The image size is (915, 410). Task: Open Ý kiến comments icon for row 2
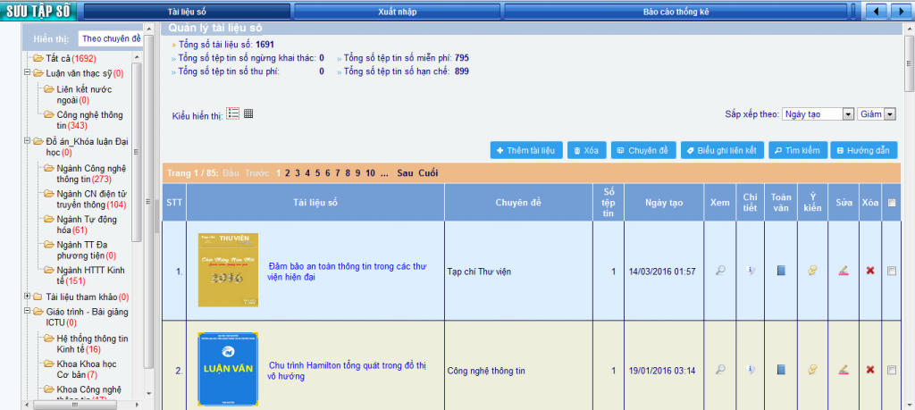tap(812, 369)
